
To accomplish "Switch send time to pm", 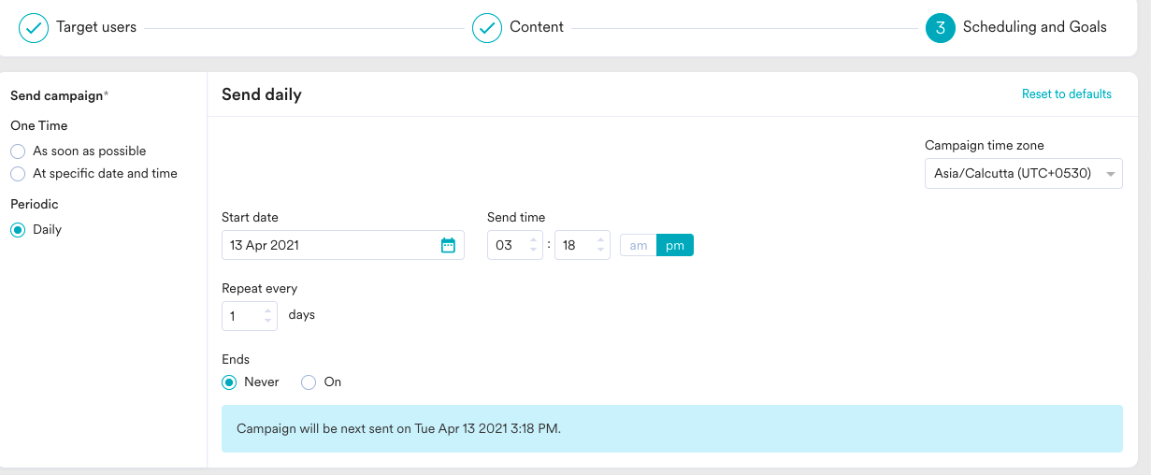I will [x=675, y=245].
